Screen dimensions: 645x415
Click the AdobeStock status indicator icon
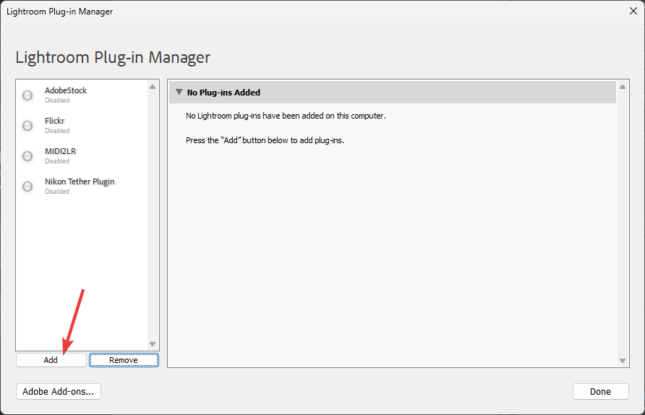27,95
